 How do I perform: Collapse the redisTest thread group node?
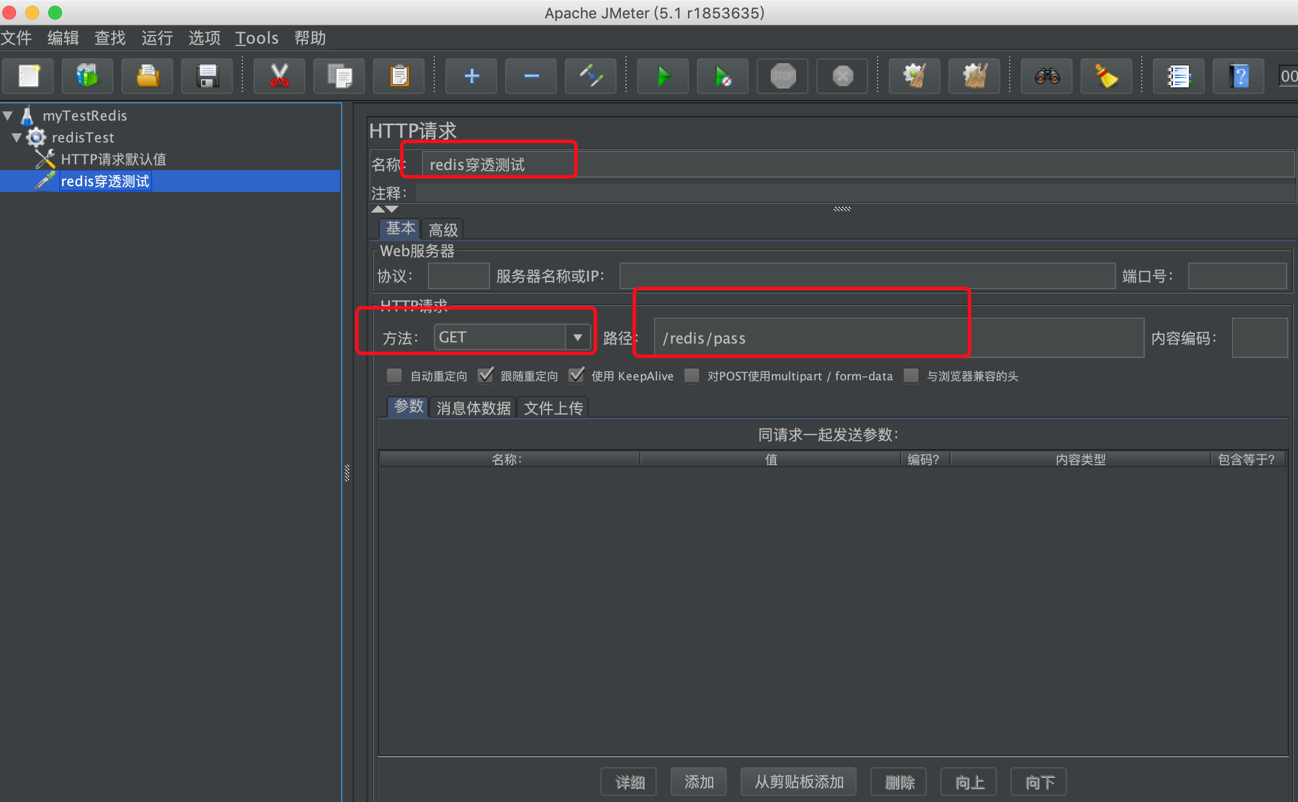pyautogui.click(x=17, y=137)
